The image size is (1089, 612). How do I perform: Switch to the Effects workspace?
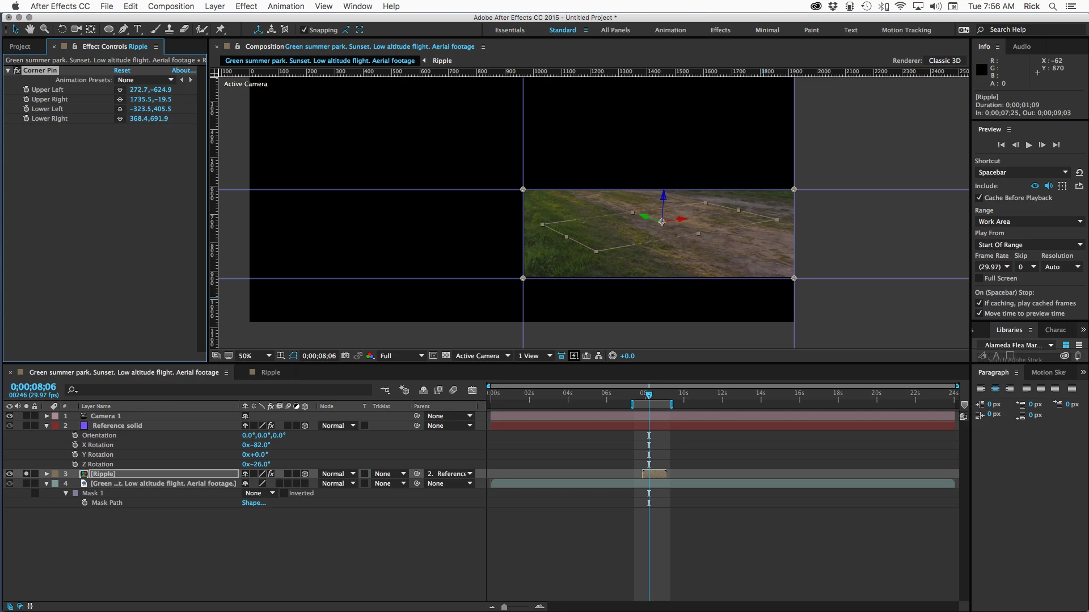click(720, 30)
